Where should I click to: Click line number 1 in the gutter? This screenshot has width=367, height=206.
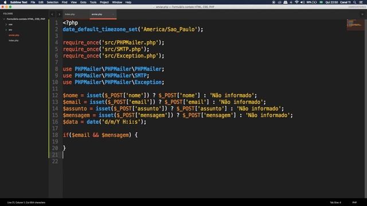point(56,23)
